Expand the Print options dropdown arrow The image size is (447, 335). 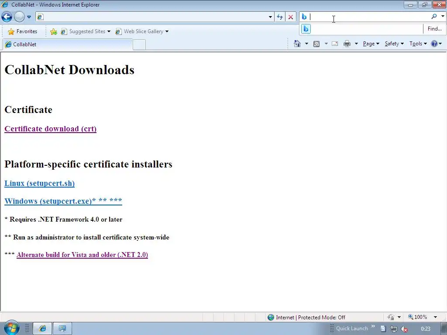click(356, 44)
